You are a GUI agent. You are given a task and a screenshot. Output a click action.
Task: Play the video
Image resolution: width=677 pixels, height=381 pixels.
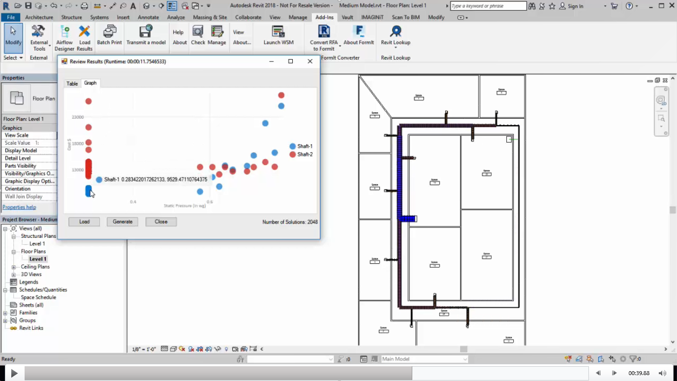[x=14, y=374]
